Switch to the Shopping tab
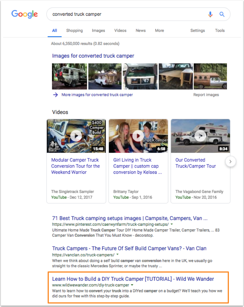 coord(74,31)
